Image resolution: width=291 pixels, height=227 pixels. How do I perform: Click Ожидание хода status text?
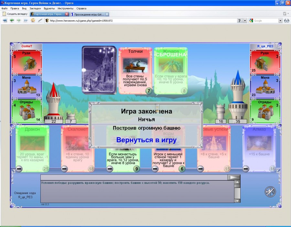tap(25, 195)
